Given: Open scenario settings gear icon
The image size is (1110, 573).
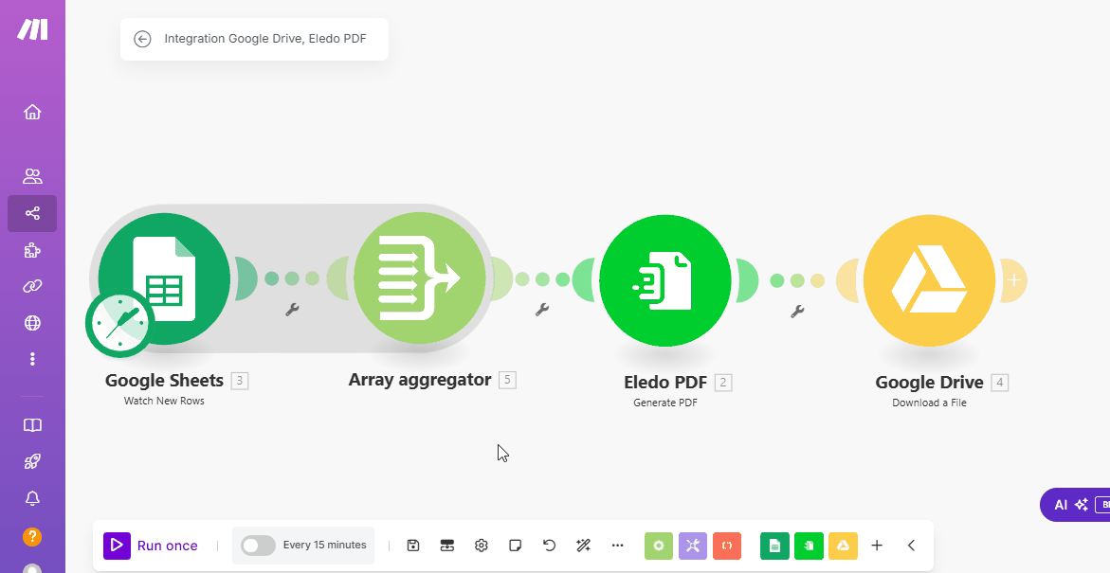Looking at the screenshot, I should (x=482, y=546).
